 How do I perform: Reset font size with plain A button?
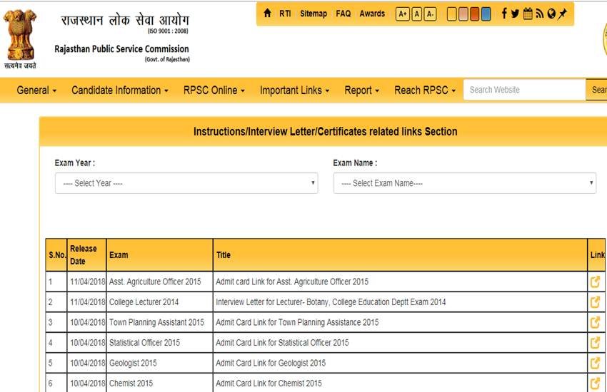[x=416, y=14]
